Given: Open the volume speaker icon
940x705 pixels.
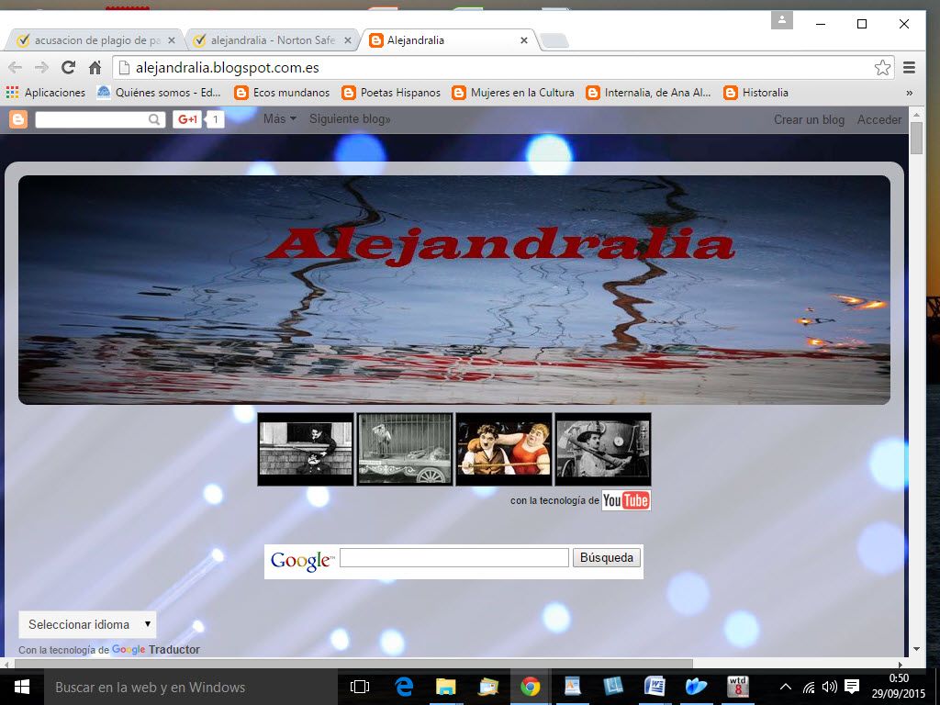Looking at the screenshot, I should 830,687.
